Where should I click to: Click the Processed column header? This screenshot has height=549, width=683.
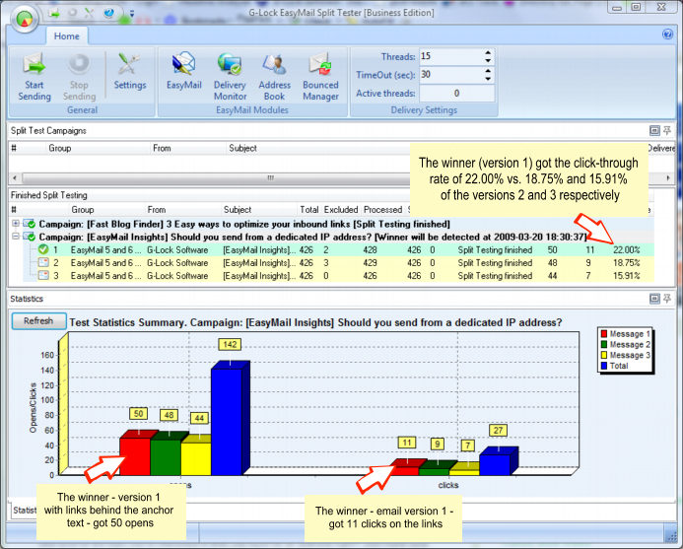click(382, 210)
